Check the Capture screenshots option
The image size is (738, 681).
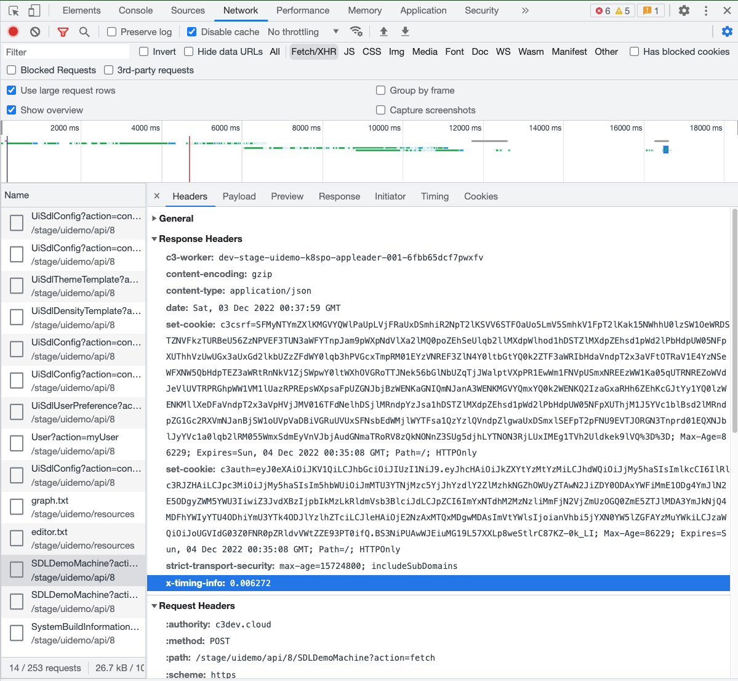click(381, 110)
